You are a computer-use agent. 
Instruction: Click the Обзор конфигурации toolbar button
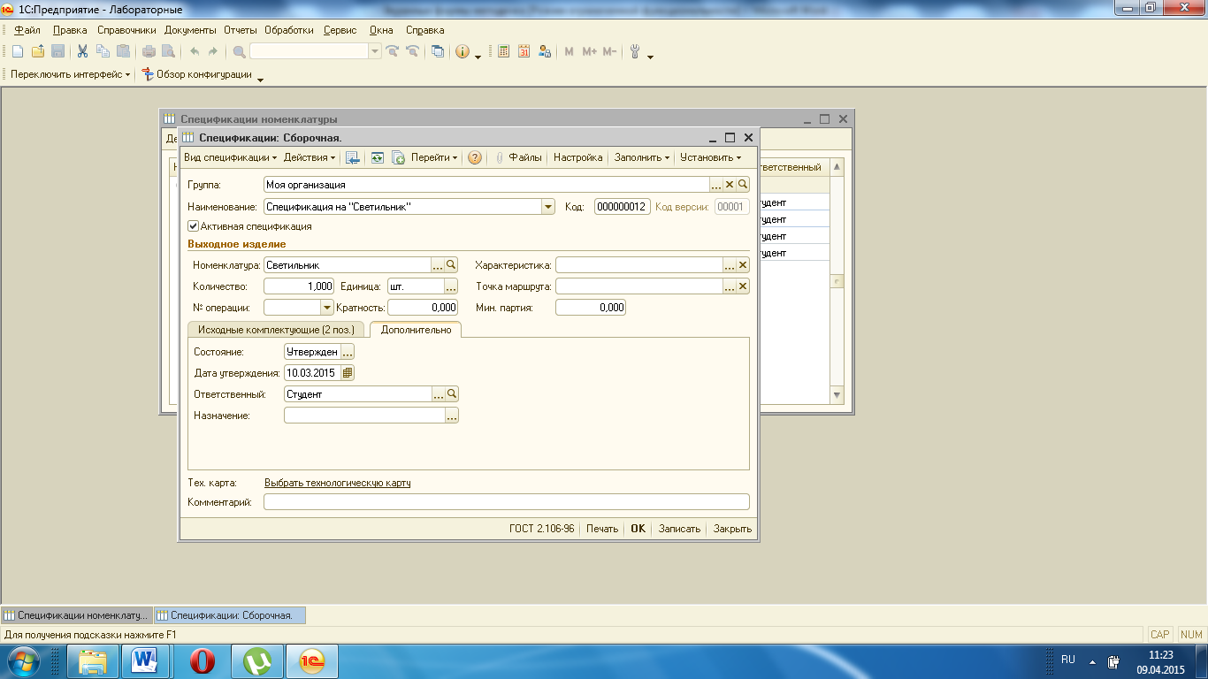tap(197, 74)
